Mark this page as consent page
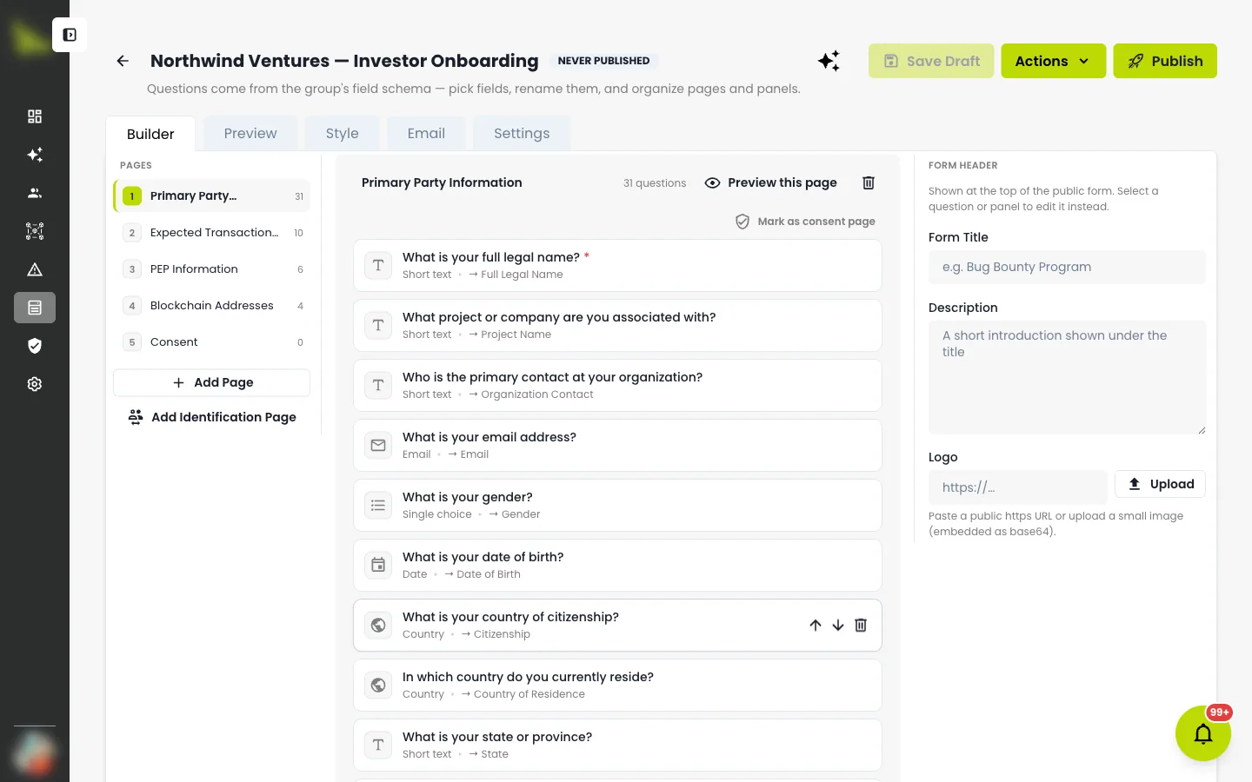1252x782 pixels. click(805, 222)
